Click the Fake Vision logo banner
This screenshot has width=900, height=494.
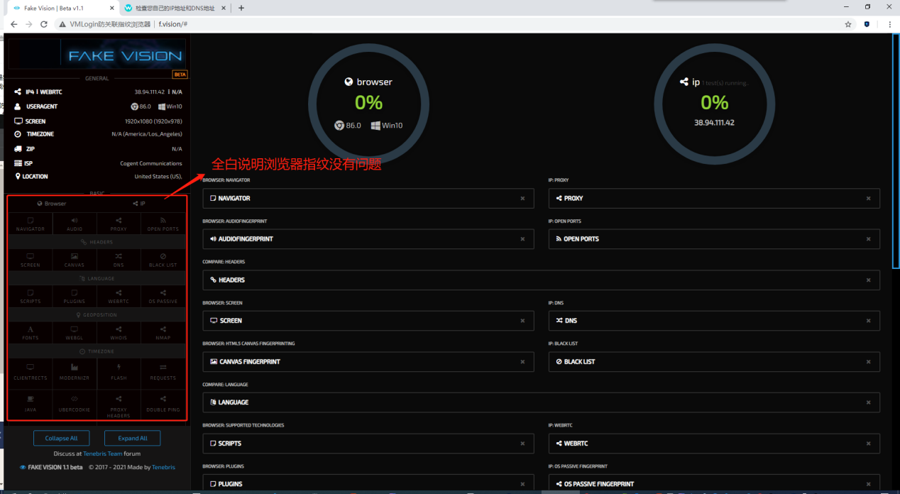point(97,54)
